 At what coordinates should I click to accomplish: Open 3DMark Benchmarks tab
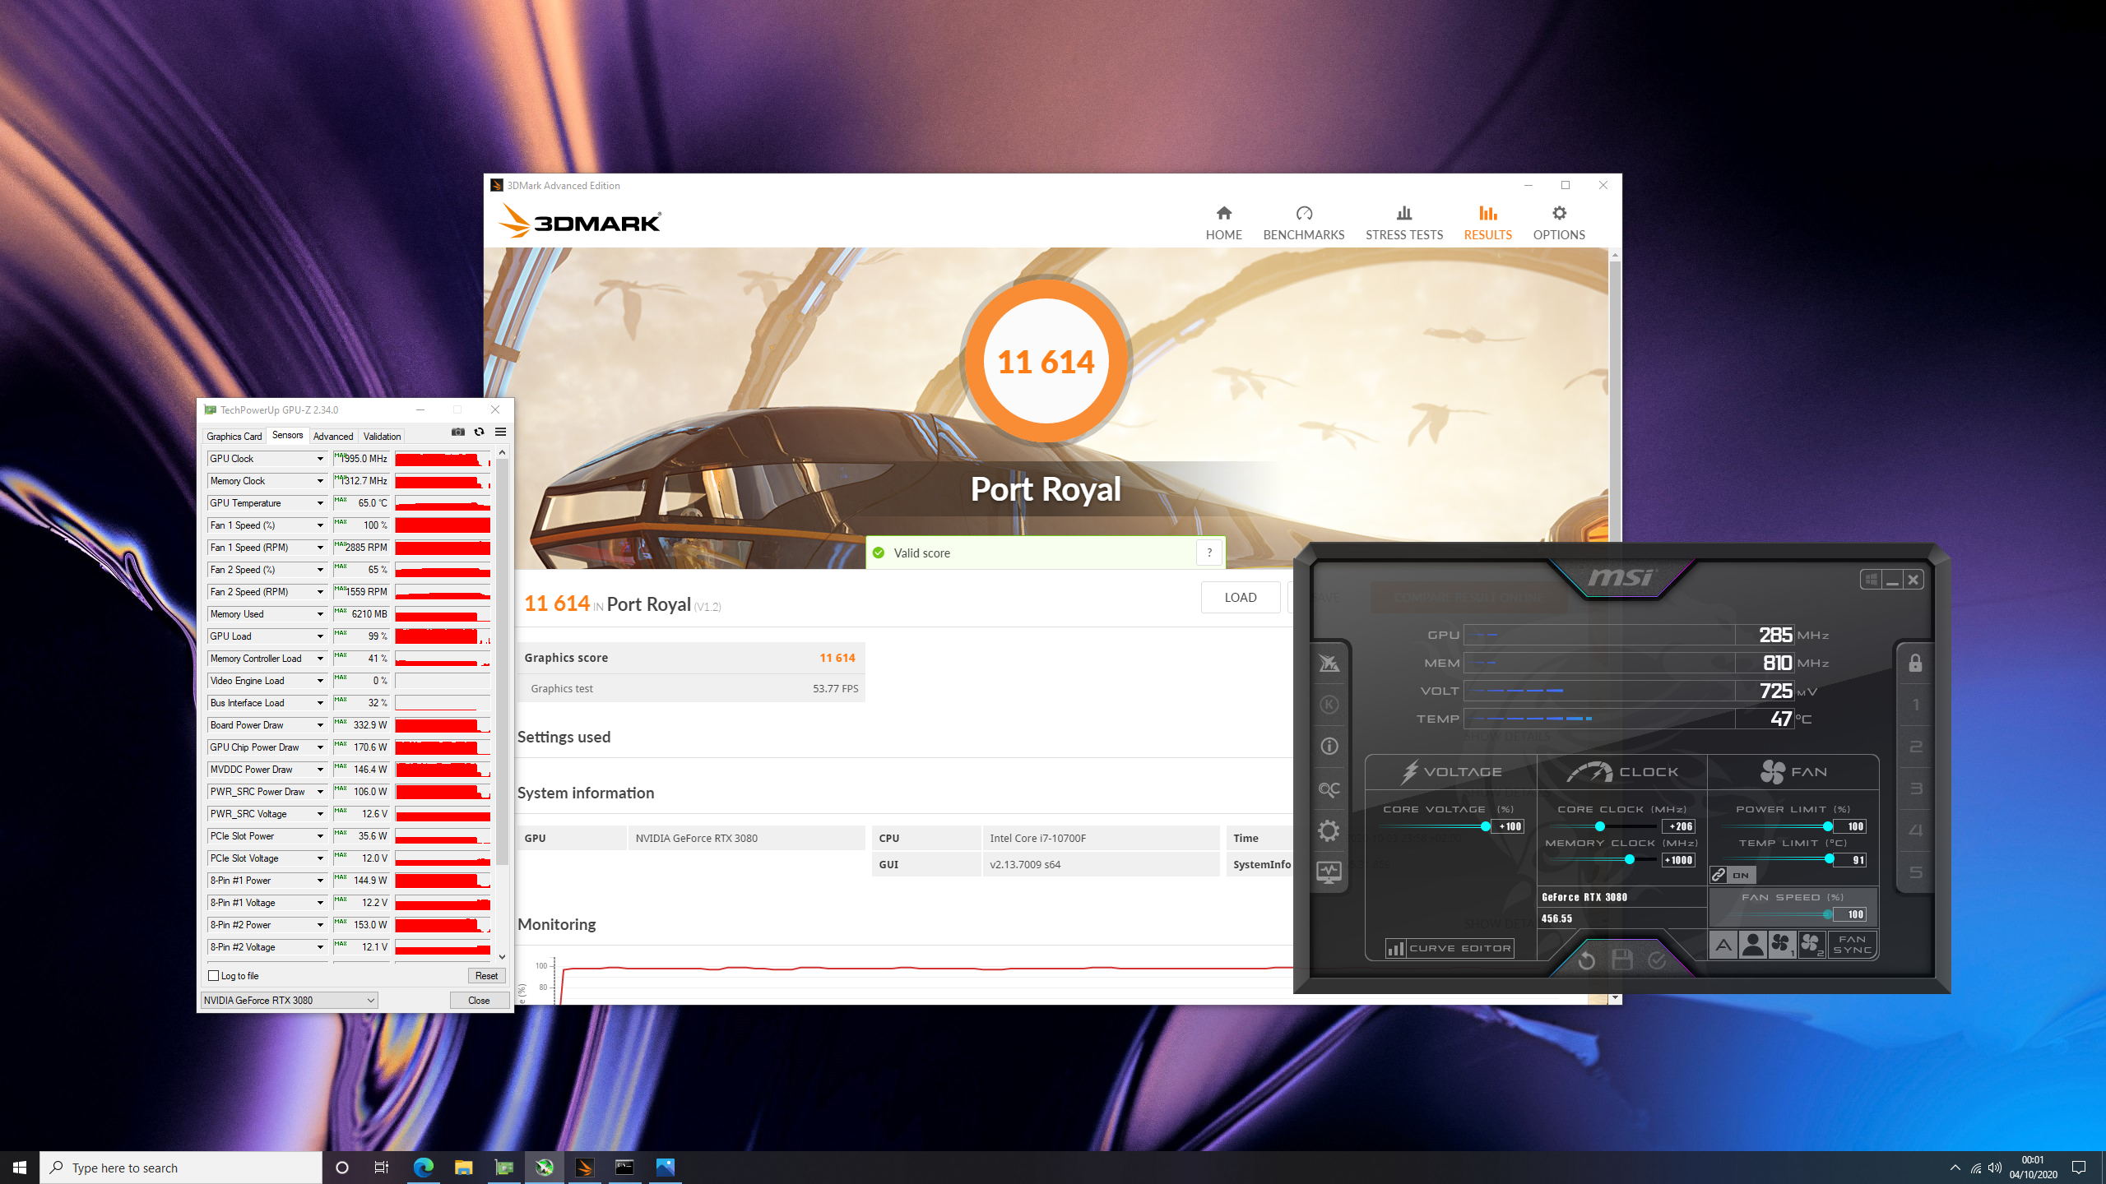point(1304,223)
